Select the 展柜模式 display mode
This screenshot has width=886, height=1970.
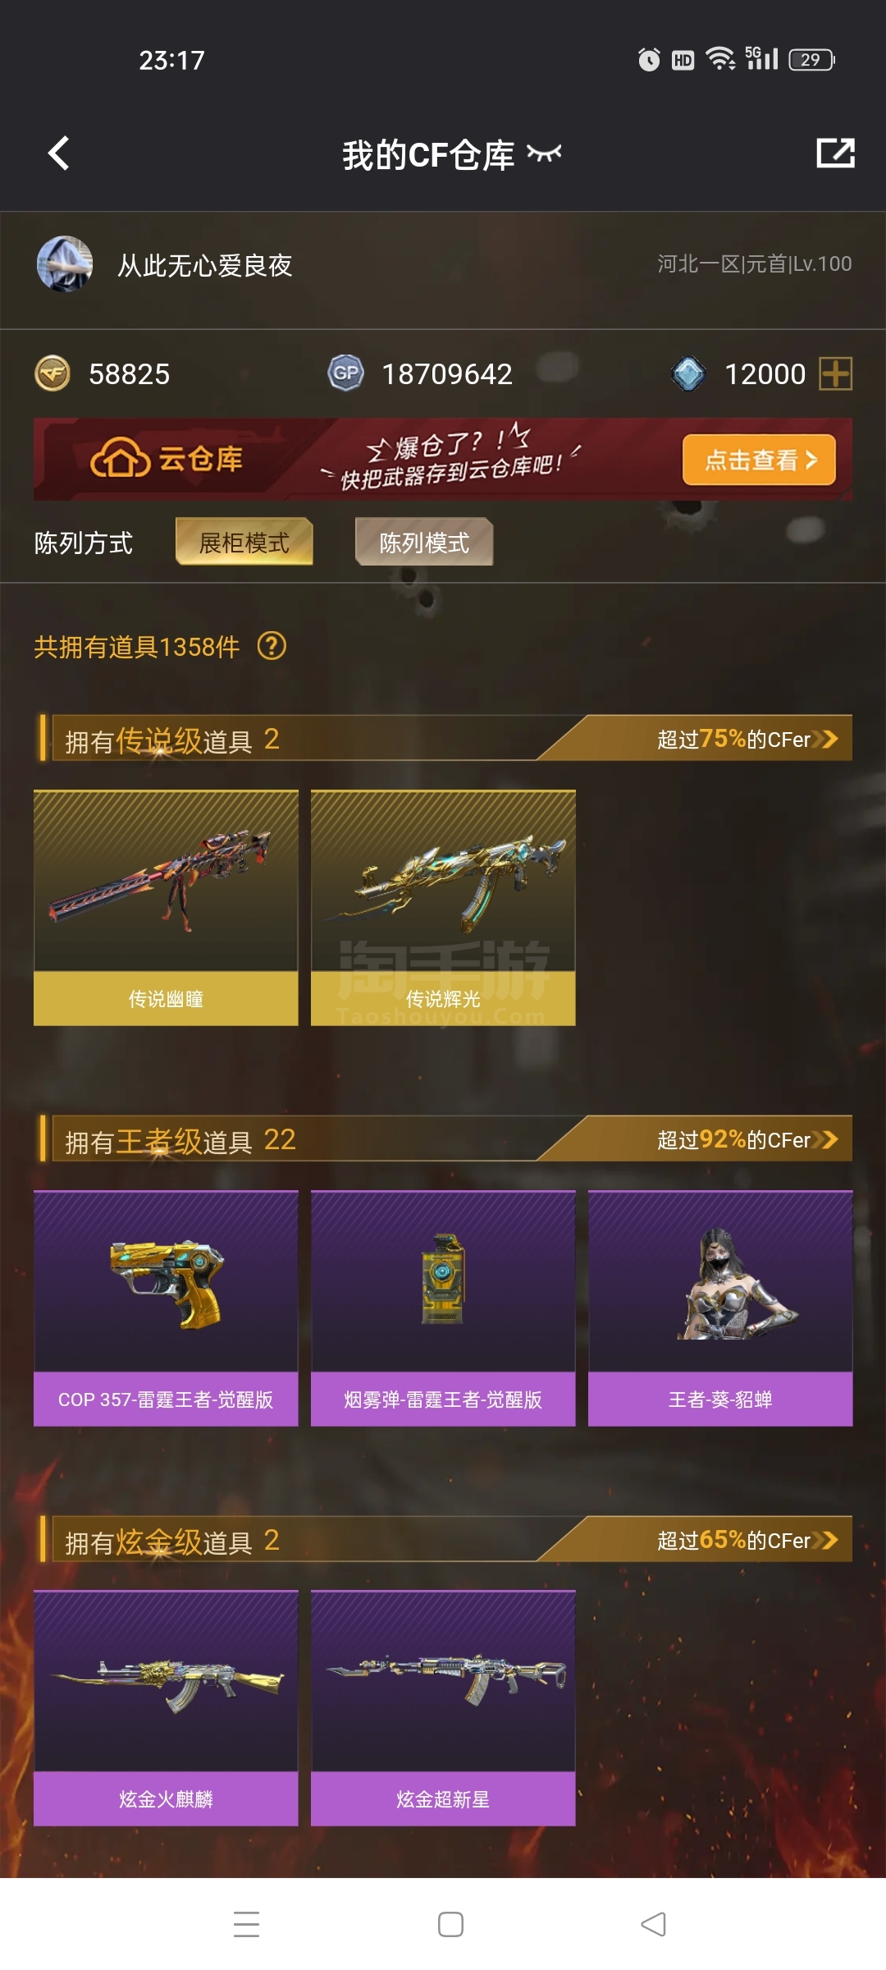click(244, 542)
